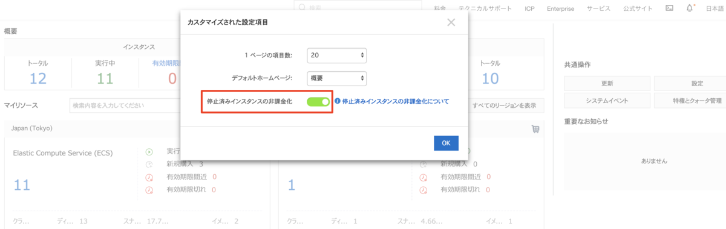Screen dimensions: 726x229
Task: Open the default homepage dropdown showing 概要
Action: click(336, 78)
